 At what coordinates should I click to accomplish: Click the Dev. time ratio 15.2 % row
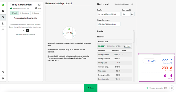115,79
